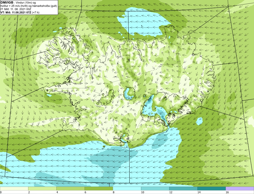Image resolution: width=254 pixels, height=194 pixels.
Task: Click the 2–4 m/s light green legend swatch
Action: pos(42,188)
